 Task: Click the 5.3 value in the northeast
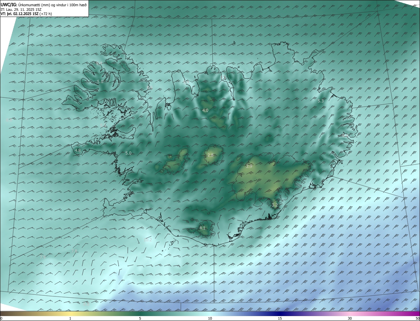[321, 101]
